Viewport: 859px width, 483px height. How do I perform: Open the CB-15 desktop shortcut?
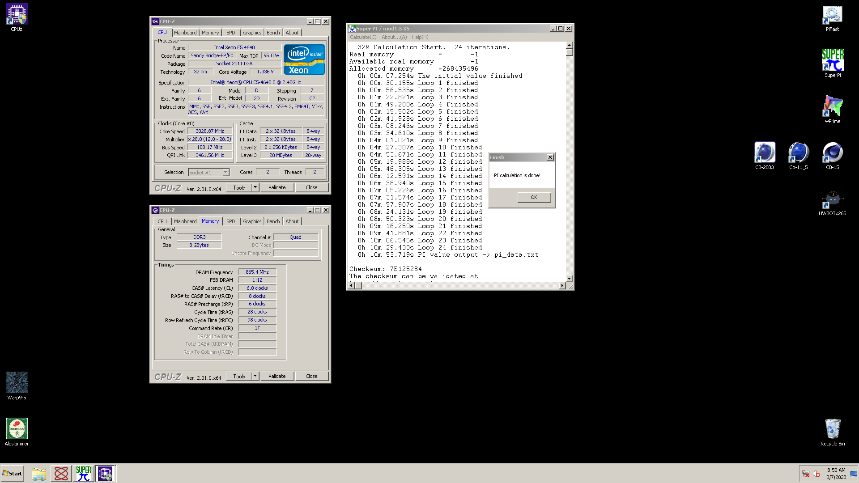tap(832, 156)
